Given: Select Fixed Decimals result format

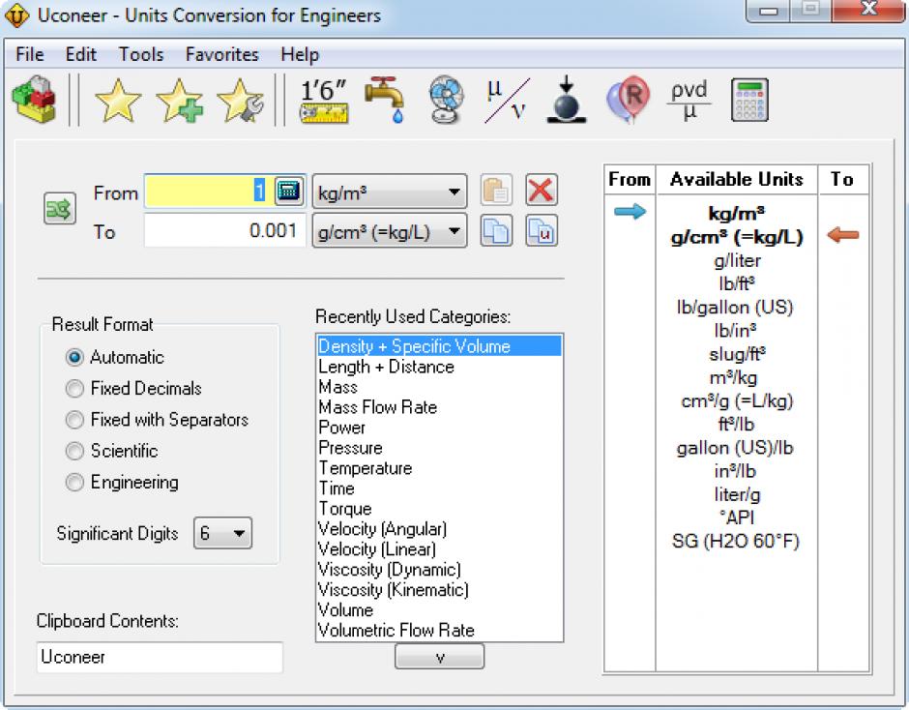Looking at the screenshot, I should tap(133, 388).
